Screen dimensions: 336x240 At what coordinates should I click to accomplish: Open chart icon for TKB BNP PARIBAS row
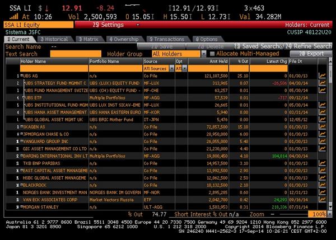[x=322, y=163]
